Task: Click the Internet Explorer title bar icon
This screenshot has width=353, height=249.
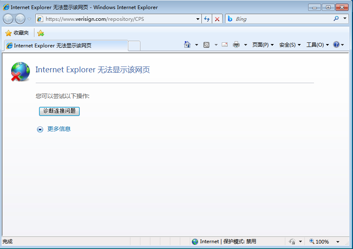Action: click(x=6, y=7)
